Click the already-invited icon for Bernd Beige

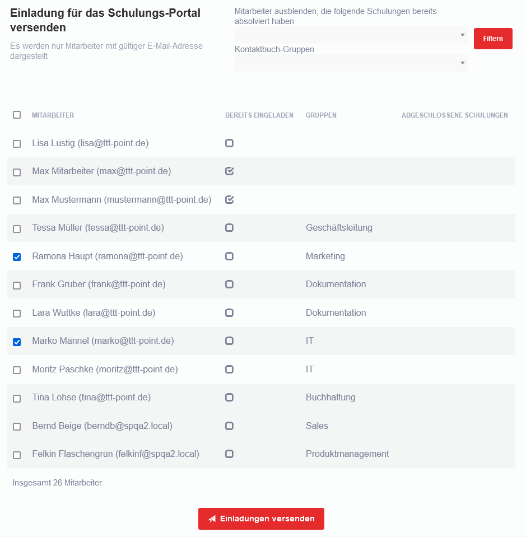pos(229,426)
